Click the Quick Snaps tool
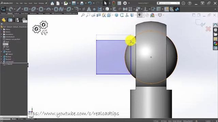 (159, 9)
